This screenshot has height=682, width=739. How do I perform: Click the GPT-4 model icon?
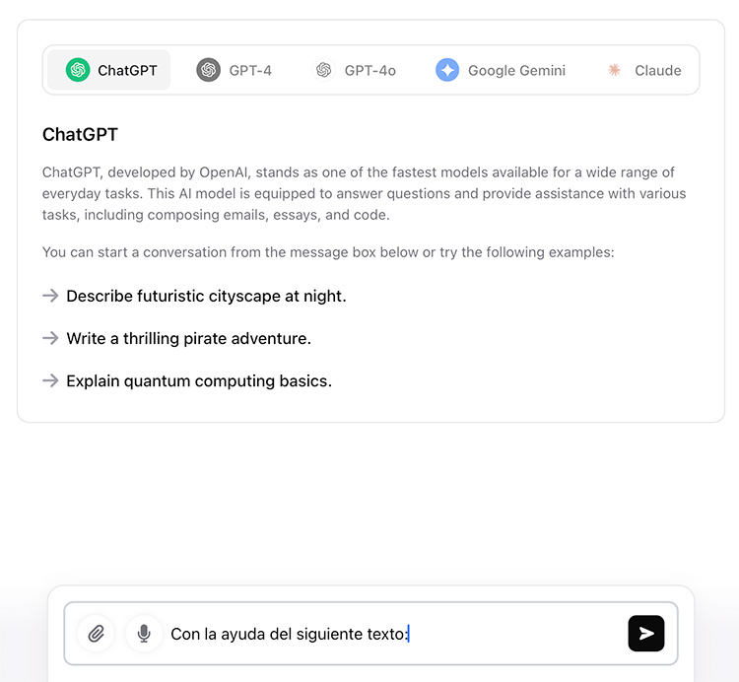pyautogui.click(x=208, y=70)
